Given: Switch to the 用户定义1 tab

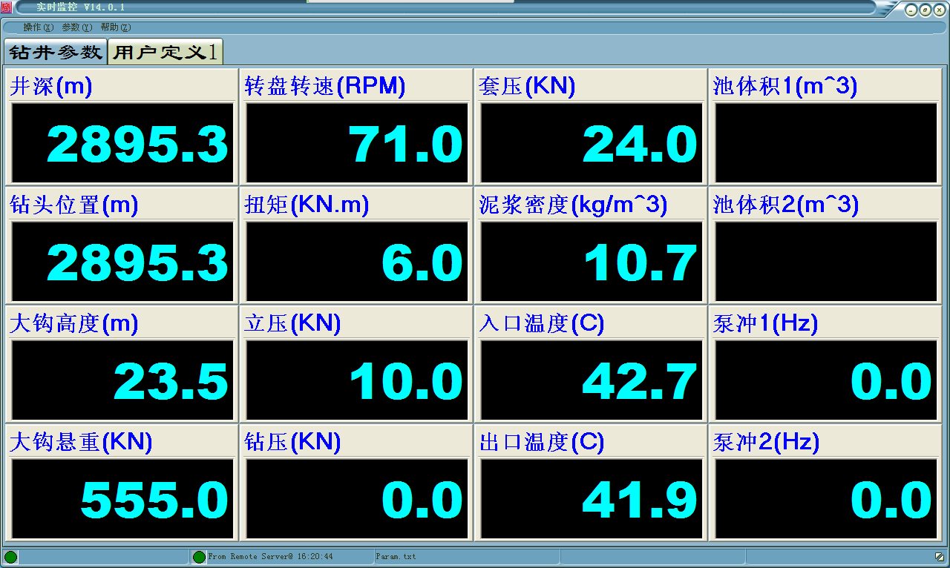Looking at the screenshot, I should click(166, 52).
